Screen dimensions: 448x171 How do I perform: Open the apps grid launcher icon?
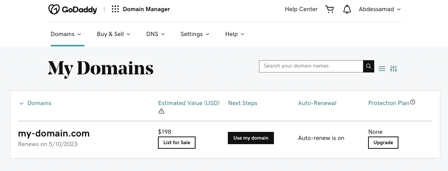(x=115, y=9)
